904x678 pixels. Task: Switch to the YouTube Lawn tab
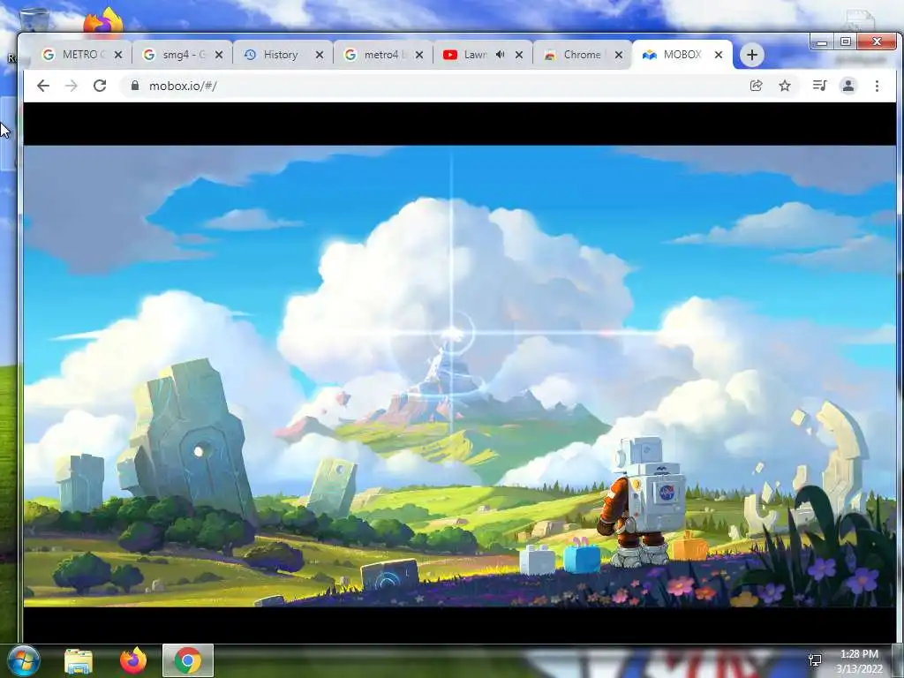(483, 55)
